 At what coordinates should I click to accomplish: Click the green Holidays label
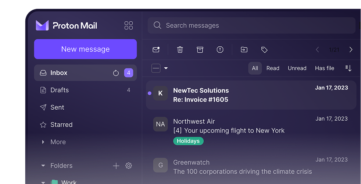(188, 141)
